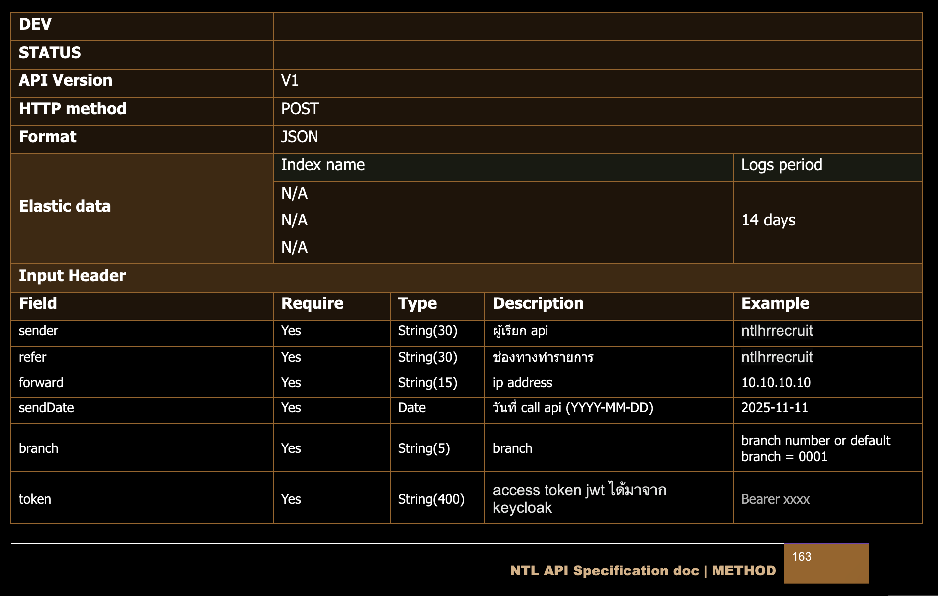Select the Description column header
This screenshot has width=938, height=596.
[x=538, y=303]
